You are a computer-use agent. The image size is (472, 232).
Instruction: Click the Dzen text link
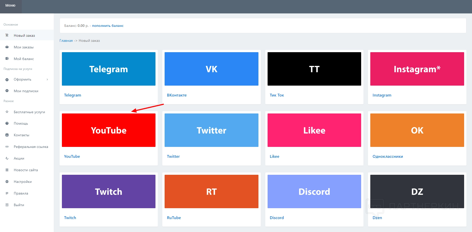click(x=377, y=218)
